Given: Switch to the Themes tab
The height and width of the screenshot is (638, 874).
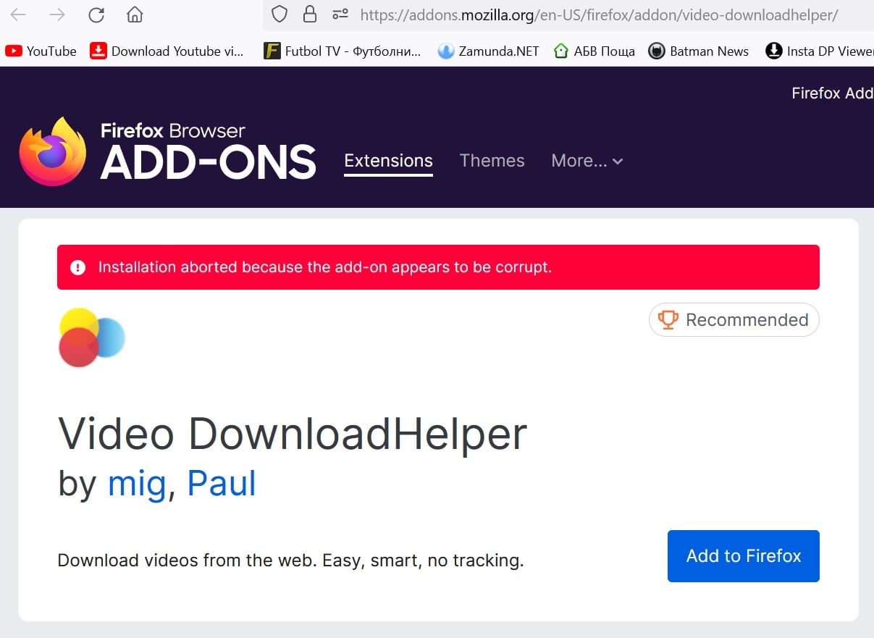Looking at the screenshot, I should coord(492,161).
